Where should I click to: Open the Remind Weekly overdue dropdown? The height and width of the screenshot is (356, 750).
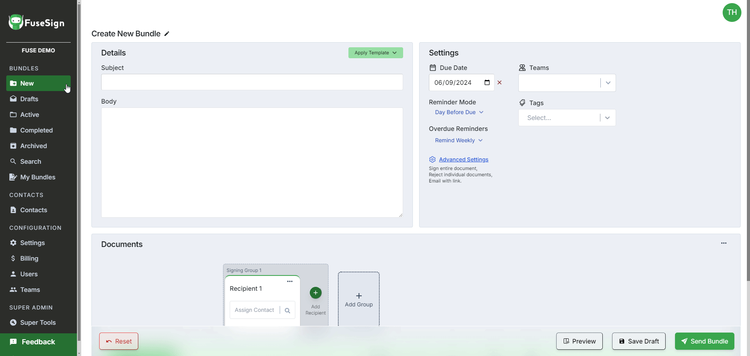pos(459,140)
